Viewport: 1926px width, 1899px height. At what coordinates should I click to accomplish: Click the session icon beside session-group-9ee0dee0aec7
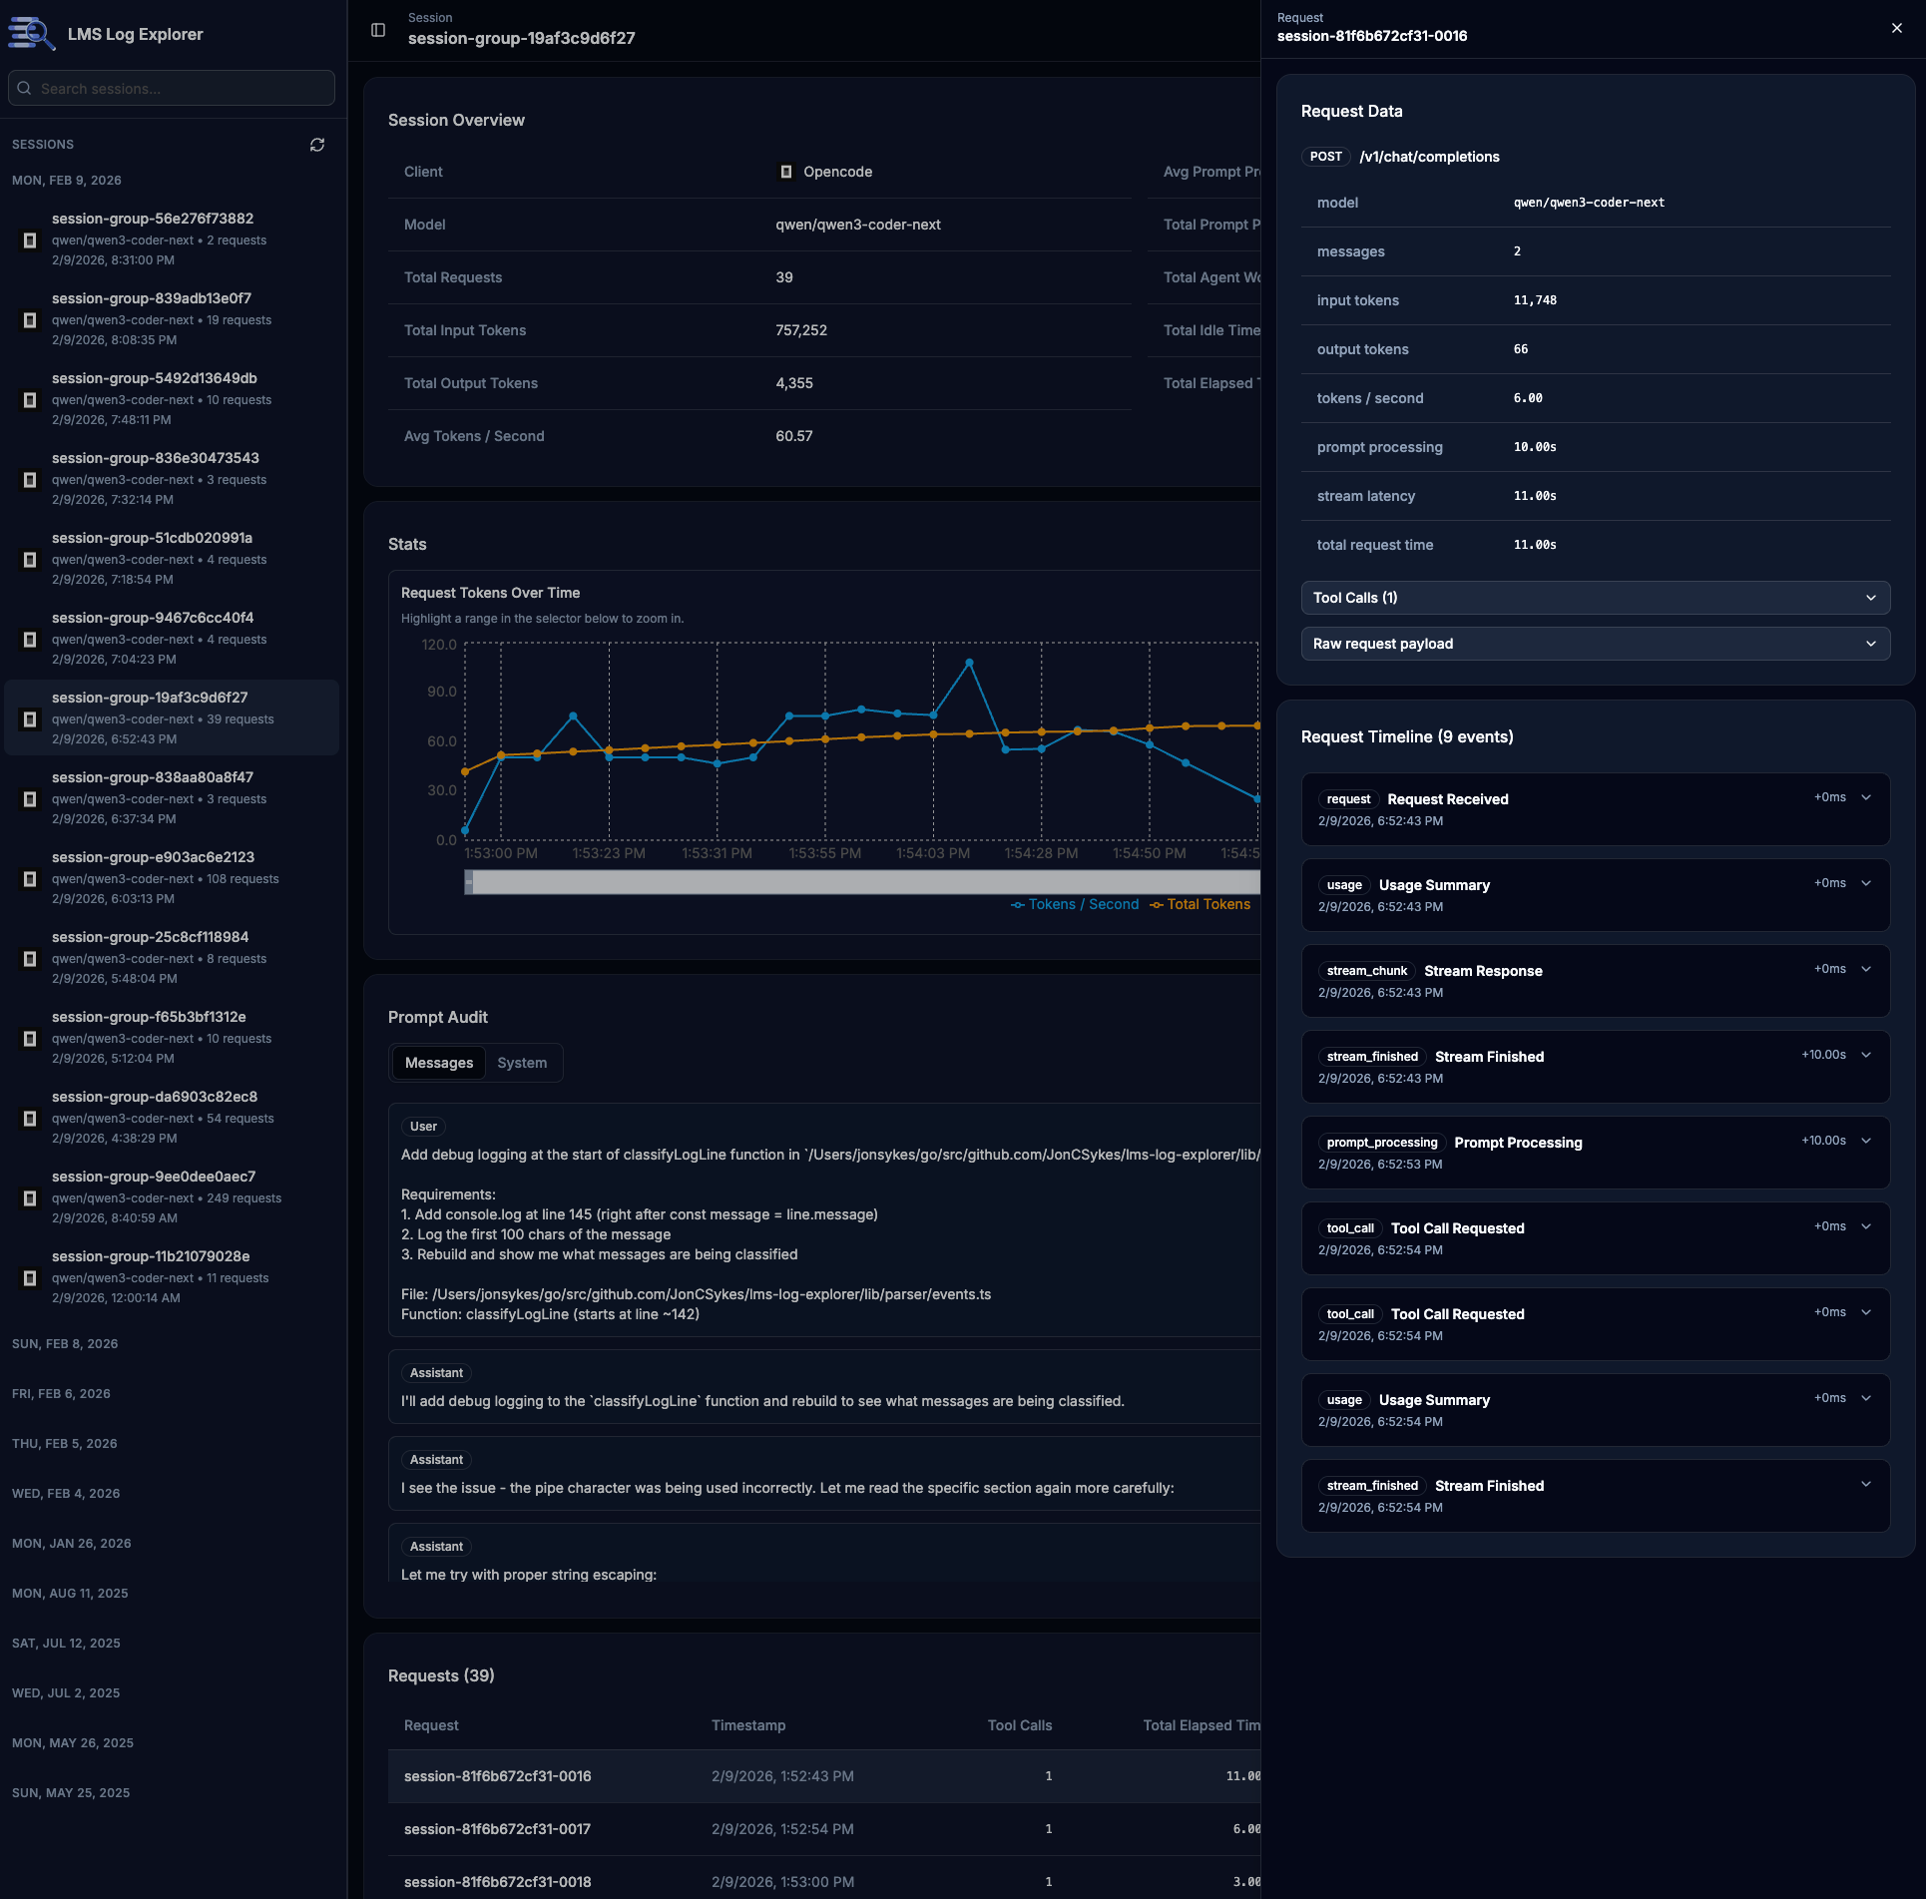coord(30,1197)
